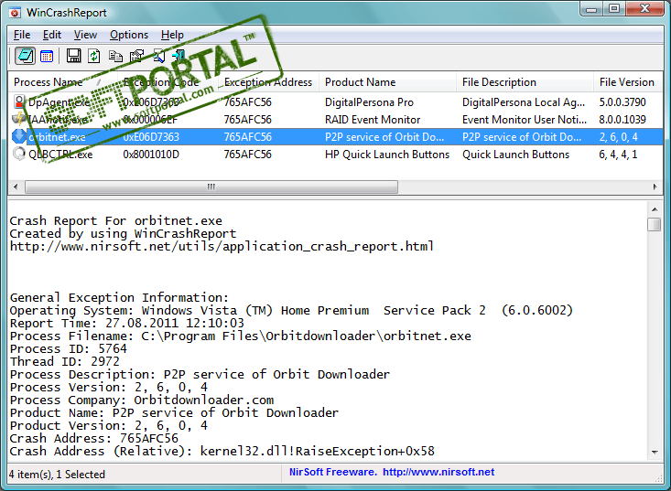671x491 pixels.
Task: Click the report pane vertical scrollbar thumb
Action: pyautogui.click(x=655, y=224)
